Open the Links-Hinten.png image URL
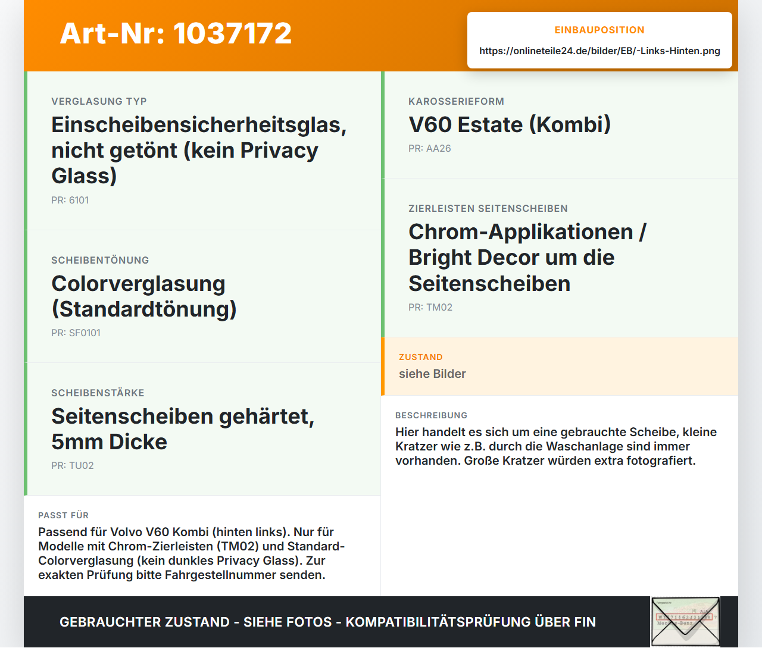This screenshot has width=762, height=648. click(x=599, y=51)
